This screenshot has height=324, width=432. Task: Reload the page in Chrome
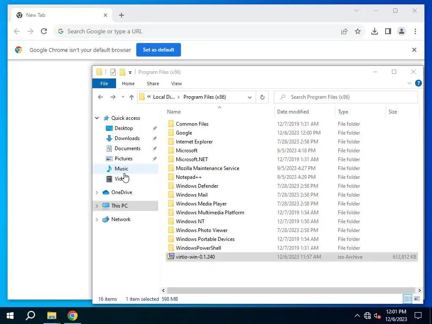pos(44,31)
